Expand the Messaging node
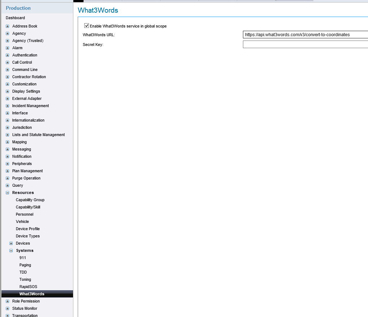Viewport: 368px width, 317px height. coord(8,149)
